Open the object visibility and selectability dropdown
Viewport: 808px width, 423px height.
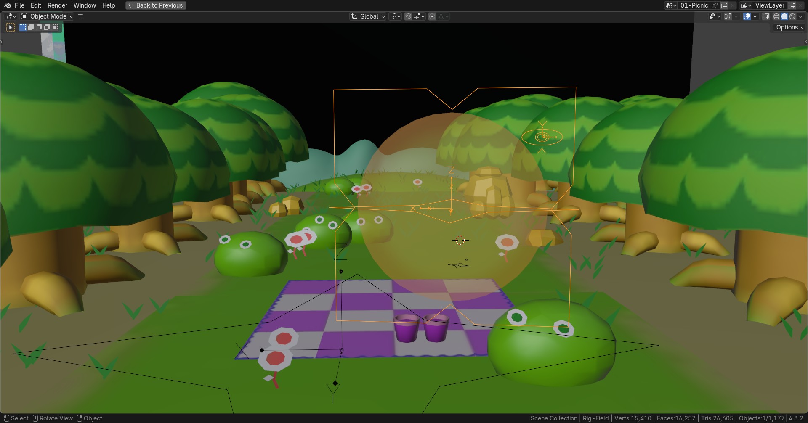point(715,16)
